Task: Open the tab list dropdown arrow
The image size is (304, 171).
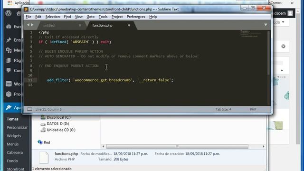Action: 266,25
